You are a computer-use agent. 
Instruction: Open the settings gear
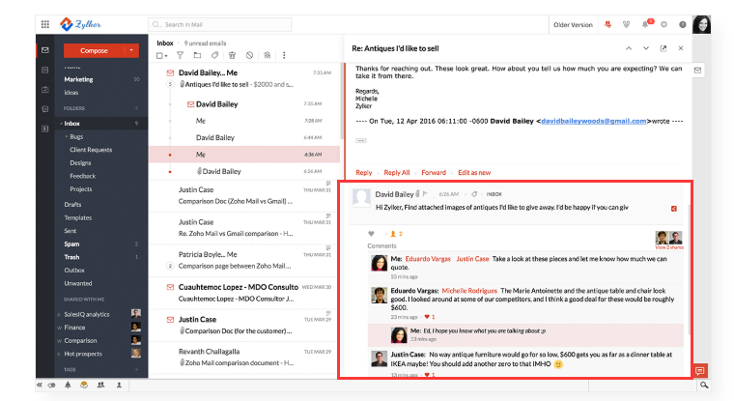click(666, 23)
